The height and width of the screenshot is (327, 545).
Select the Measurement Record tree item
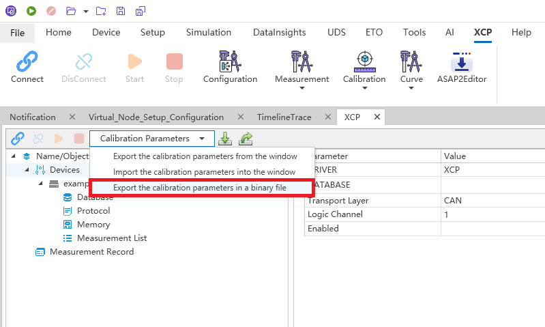tap(92, 251)
